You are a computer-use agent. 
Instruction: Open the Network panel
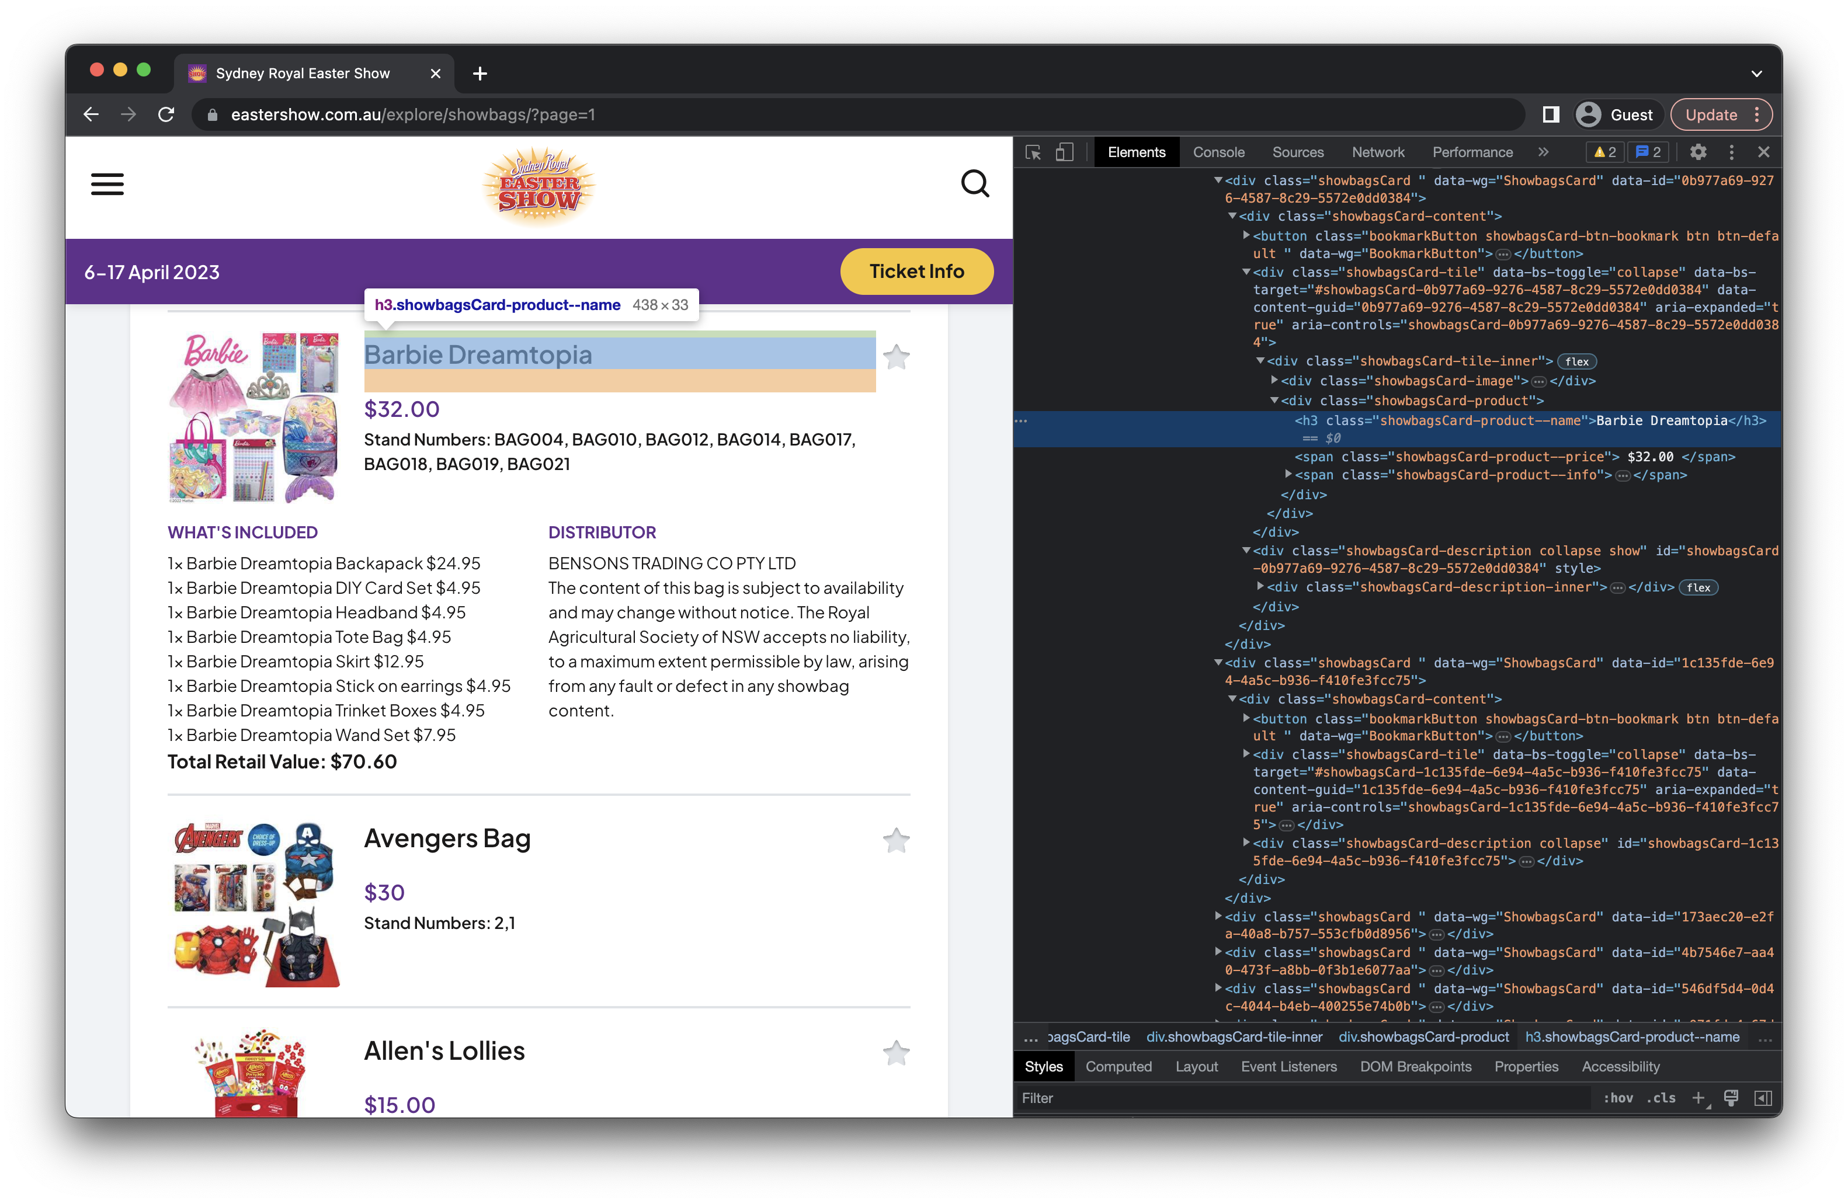[x=1377, y=152]
